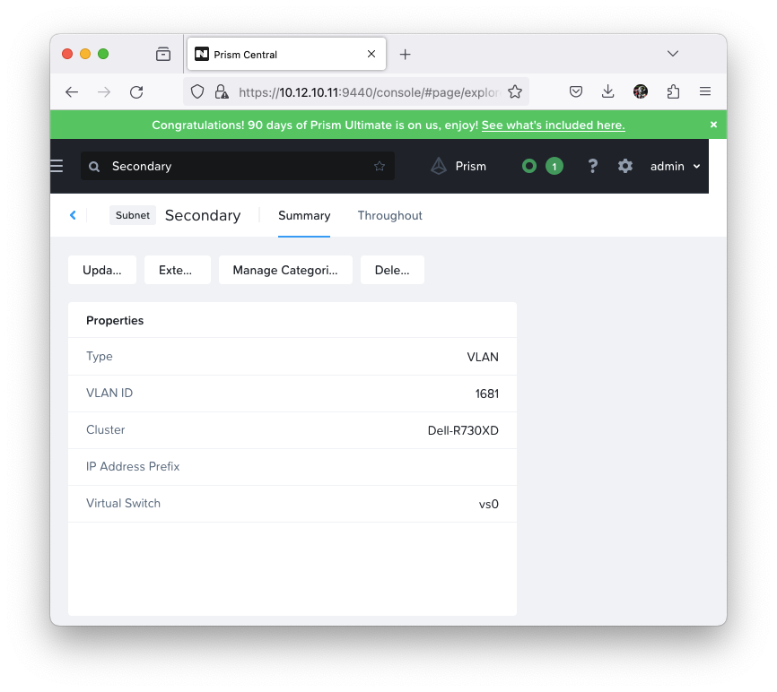Screen dimensions: 777x692
Task: Bookmark the Secondary search with star icon
Action: pos(380,167)
